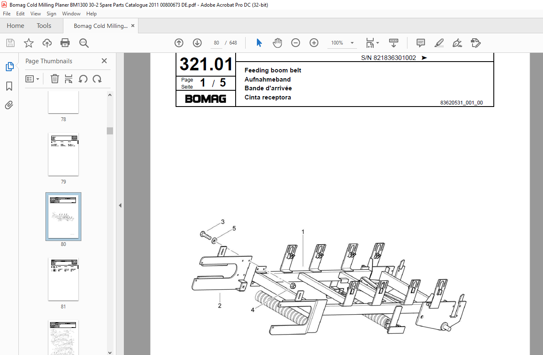Click the fit page width icon
Image resolution: width=543 pixels, height=355 pixels.
pos(370,43)
